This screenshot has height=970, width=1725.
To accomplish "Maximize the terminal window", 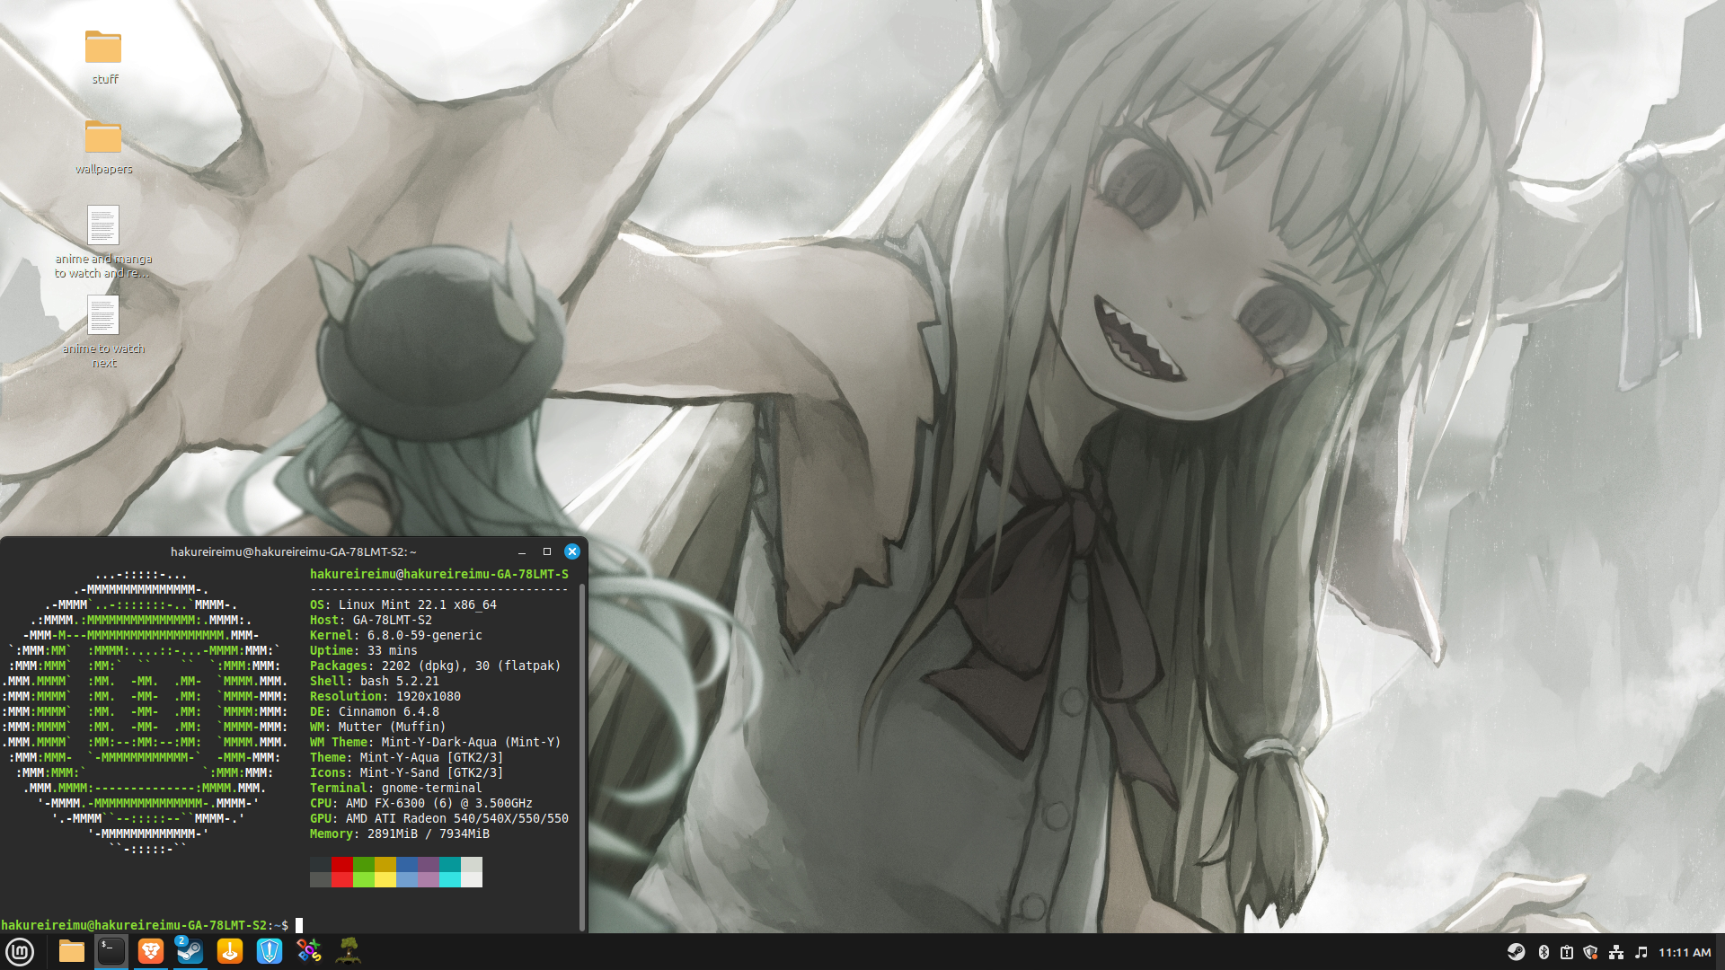I will coord(547,551).
